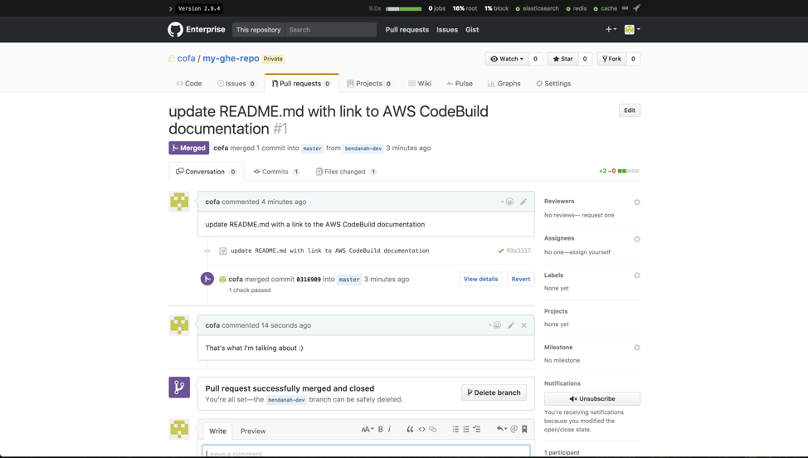Switch to the repository Issues tab

coord(236,84)
